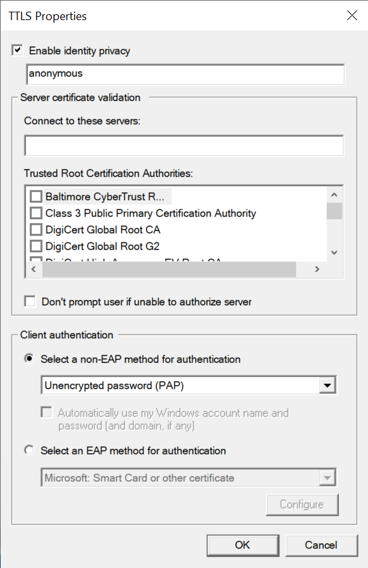Click the Cancel button

point(321,545)
